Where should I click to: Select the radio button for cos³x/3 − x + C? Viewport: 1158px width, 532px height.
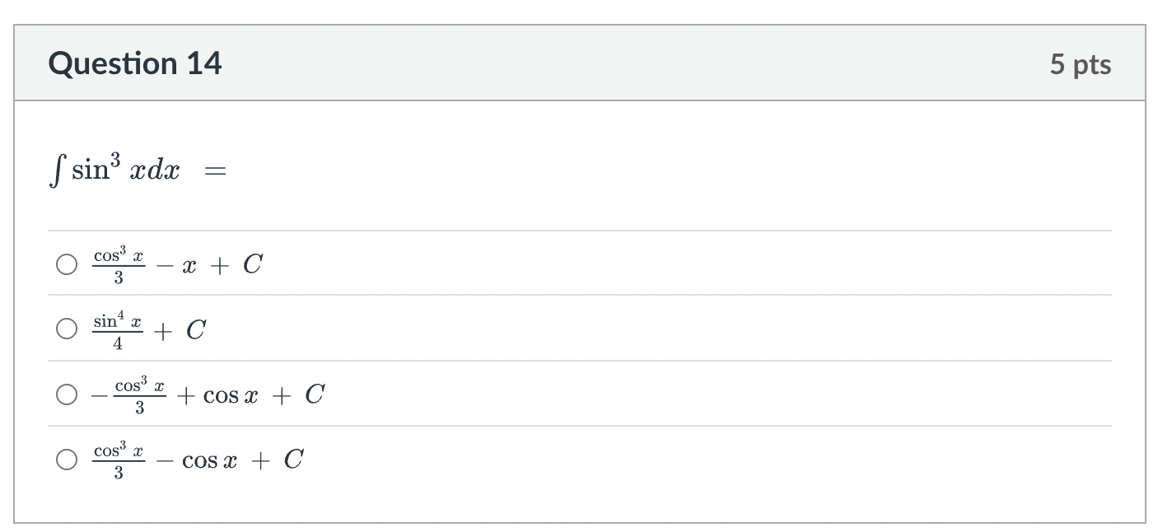pos(67,265)
